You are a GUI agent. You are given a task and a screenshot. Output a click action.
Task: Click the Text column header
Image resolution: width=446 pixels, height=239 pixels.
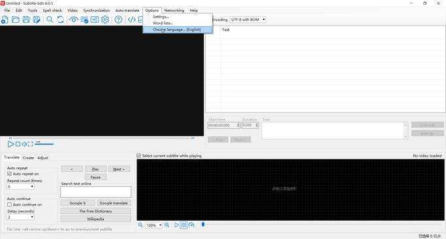pos(226,29)
